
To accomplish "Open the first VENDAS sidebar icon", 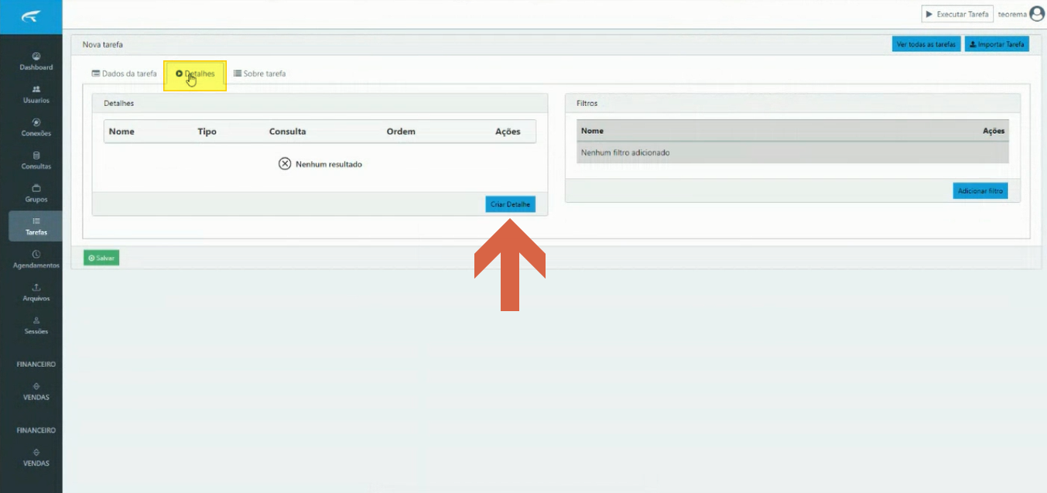I will pyautogui.click(x=36, y=386).
